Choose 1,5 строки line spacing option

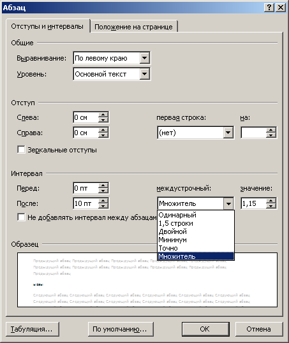pos(196,223)
